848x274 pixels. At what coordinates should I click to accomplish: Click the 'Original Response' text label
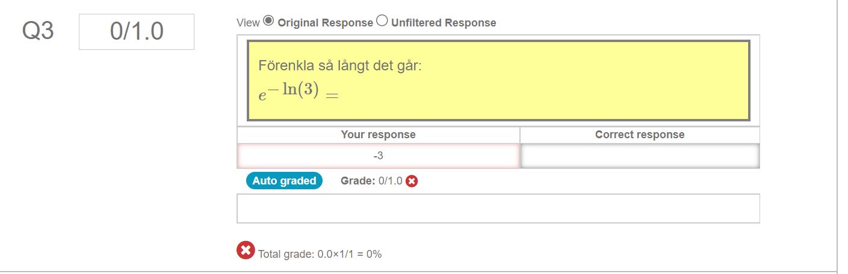click(x=326, y=23)
